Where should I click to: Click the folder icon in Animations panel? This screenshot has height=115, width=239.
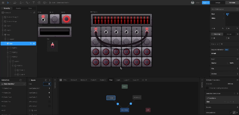click(21, 80)
